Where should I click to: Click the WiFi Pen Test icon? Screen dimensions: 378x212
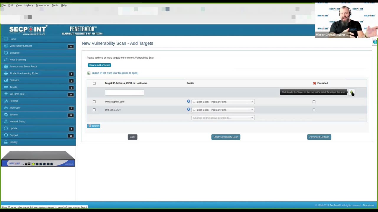6,94
